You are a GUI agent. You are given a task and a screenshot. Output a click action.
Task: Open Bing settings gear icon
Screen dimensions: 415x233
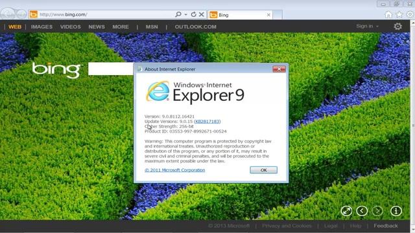pyautogui.click(x=397, y=26)
